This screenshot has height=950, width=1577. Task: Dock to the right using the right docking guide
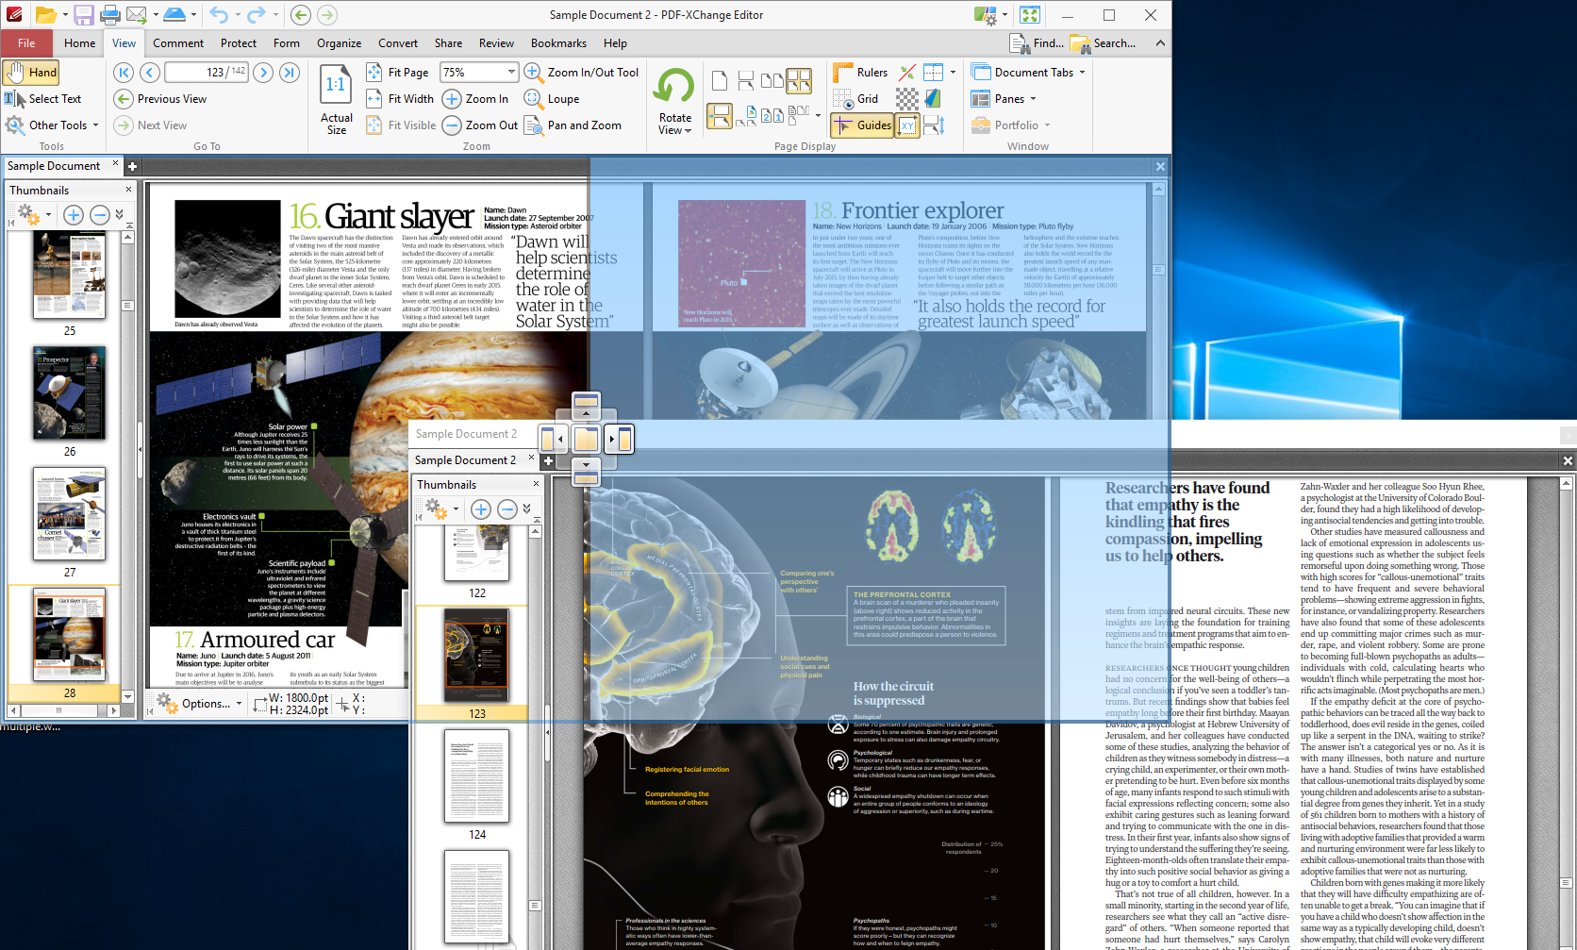point(620,439)
